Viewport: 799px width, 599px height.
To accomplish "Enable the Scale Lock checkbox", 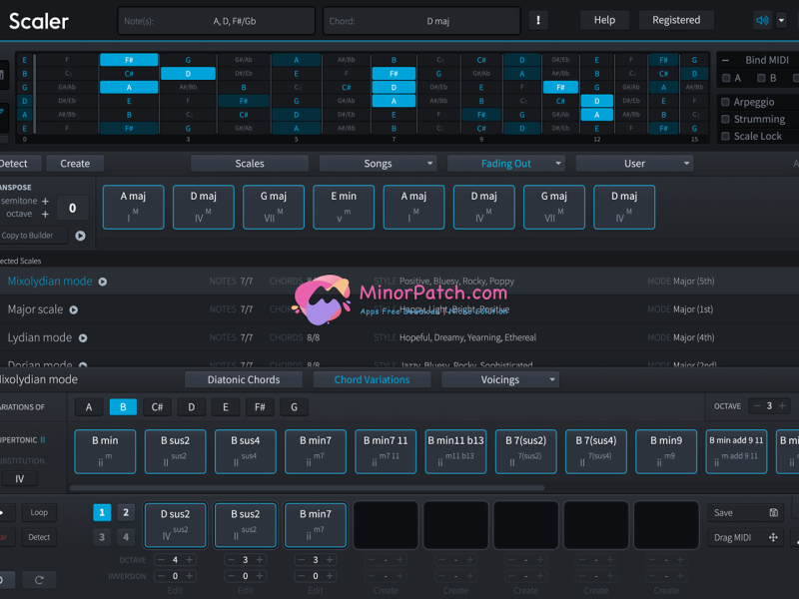I will pyautogui.click(x=726, y=136).
